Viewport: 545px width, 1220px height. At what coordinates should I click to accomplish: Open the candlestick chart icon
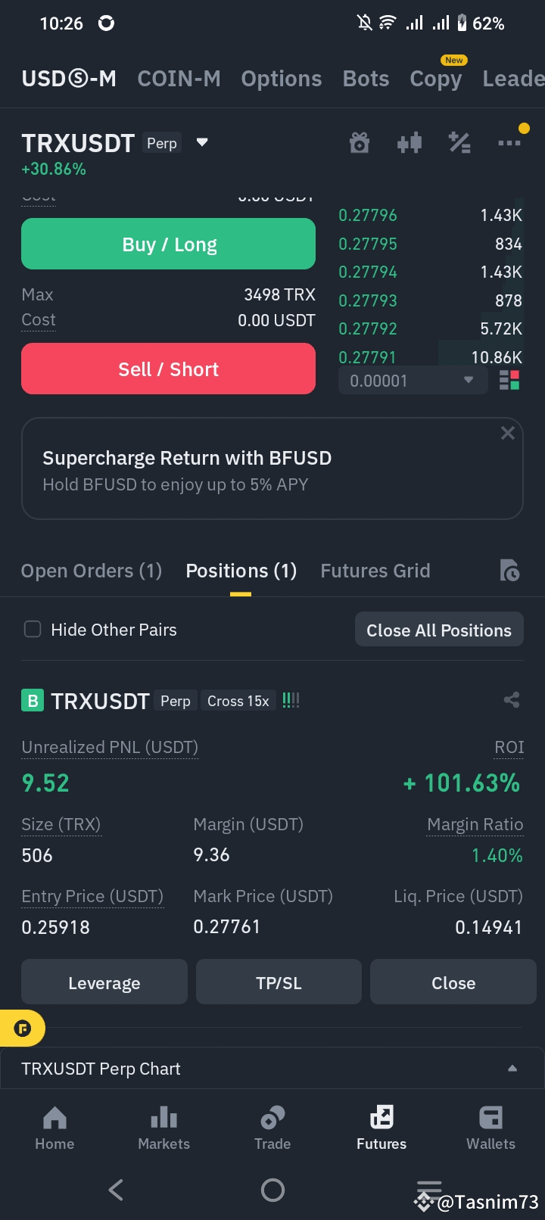coord(410,142)
